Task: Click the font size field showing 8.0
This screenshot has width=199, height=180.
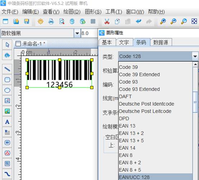Action: pos(89,33)
